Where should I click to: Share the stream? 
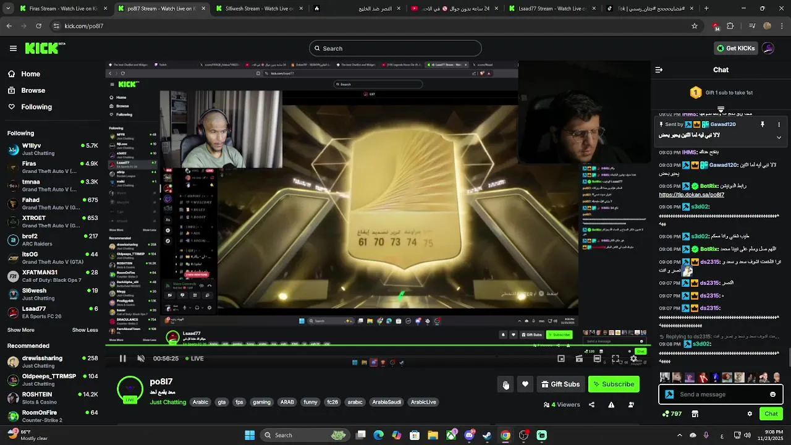click(x=591, y=405)
